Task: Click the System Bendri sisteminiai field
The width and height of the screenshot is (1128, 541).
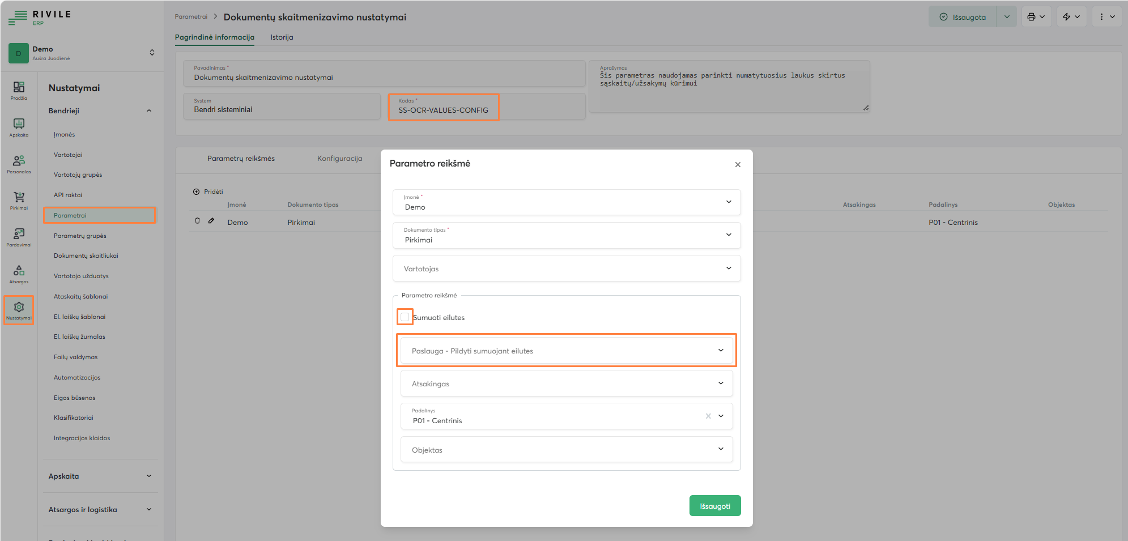Action: [x=282, y=107]
